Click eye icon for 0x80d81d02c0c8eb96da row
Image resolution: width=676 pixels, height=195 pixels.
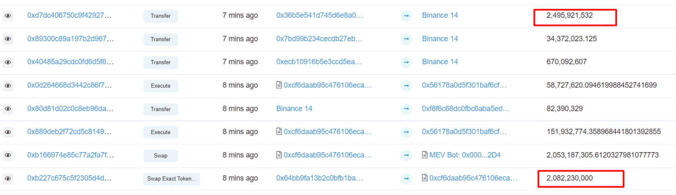tap(8, 109)
